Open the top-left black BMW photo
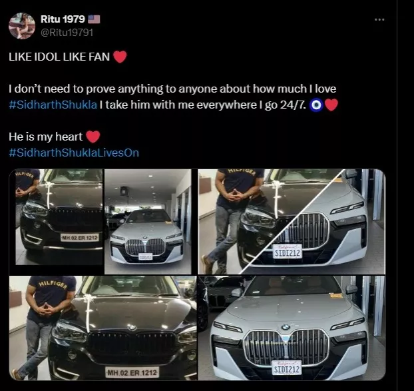 (x=59, y=216)
